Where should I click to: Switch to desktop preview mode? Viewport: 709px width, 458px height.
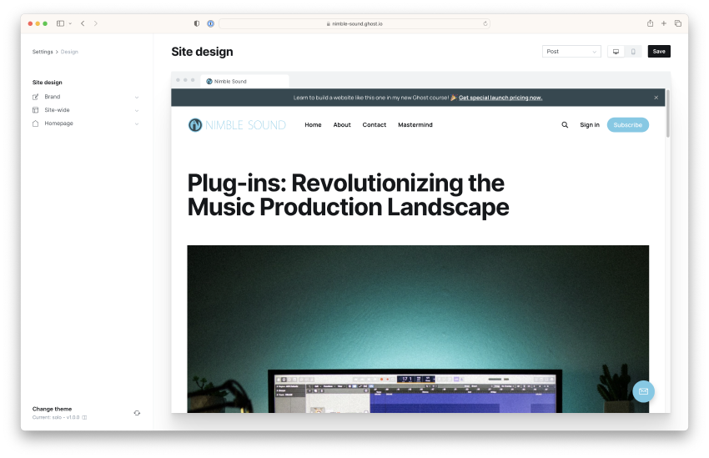[x=616, y=52]
